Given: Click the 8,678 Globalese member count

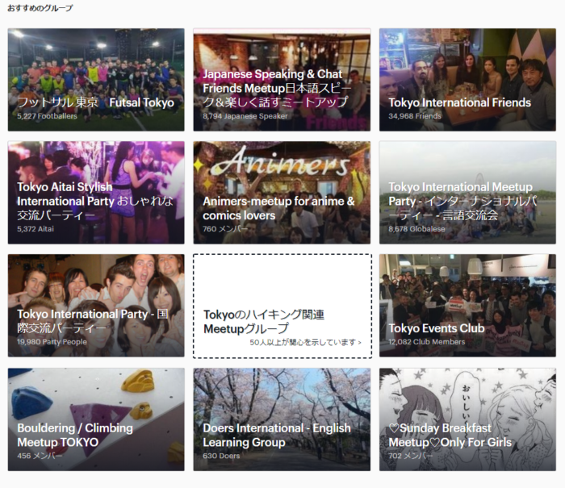Looking at the screenshot, I should (x=416, y=229).
